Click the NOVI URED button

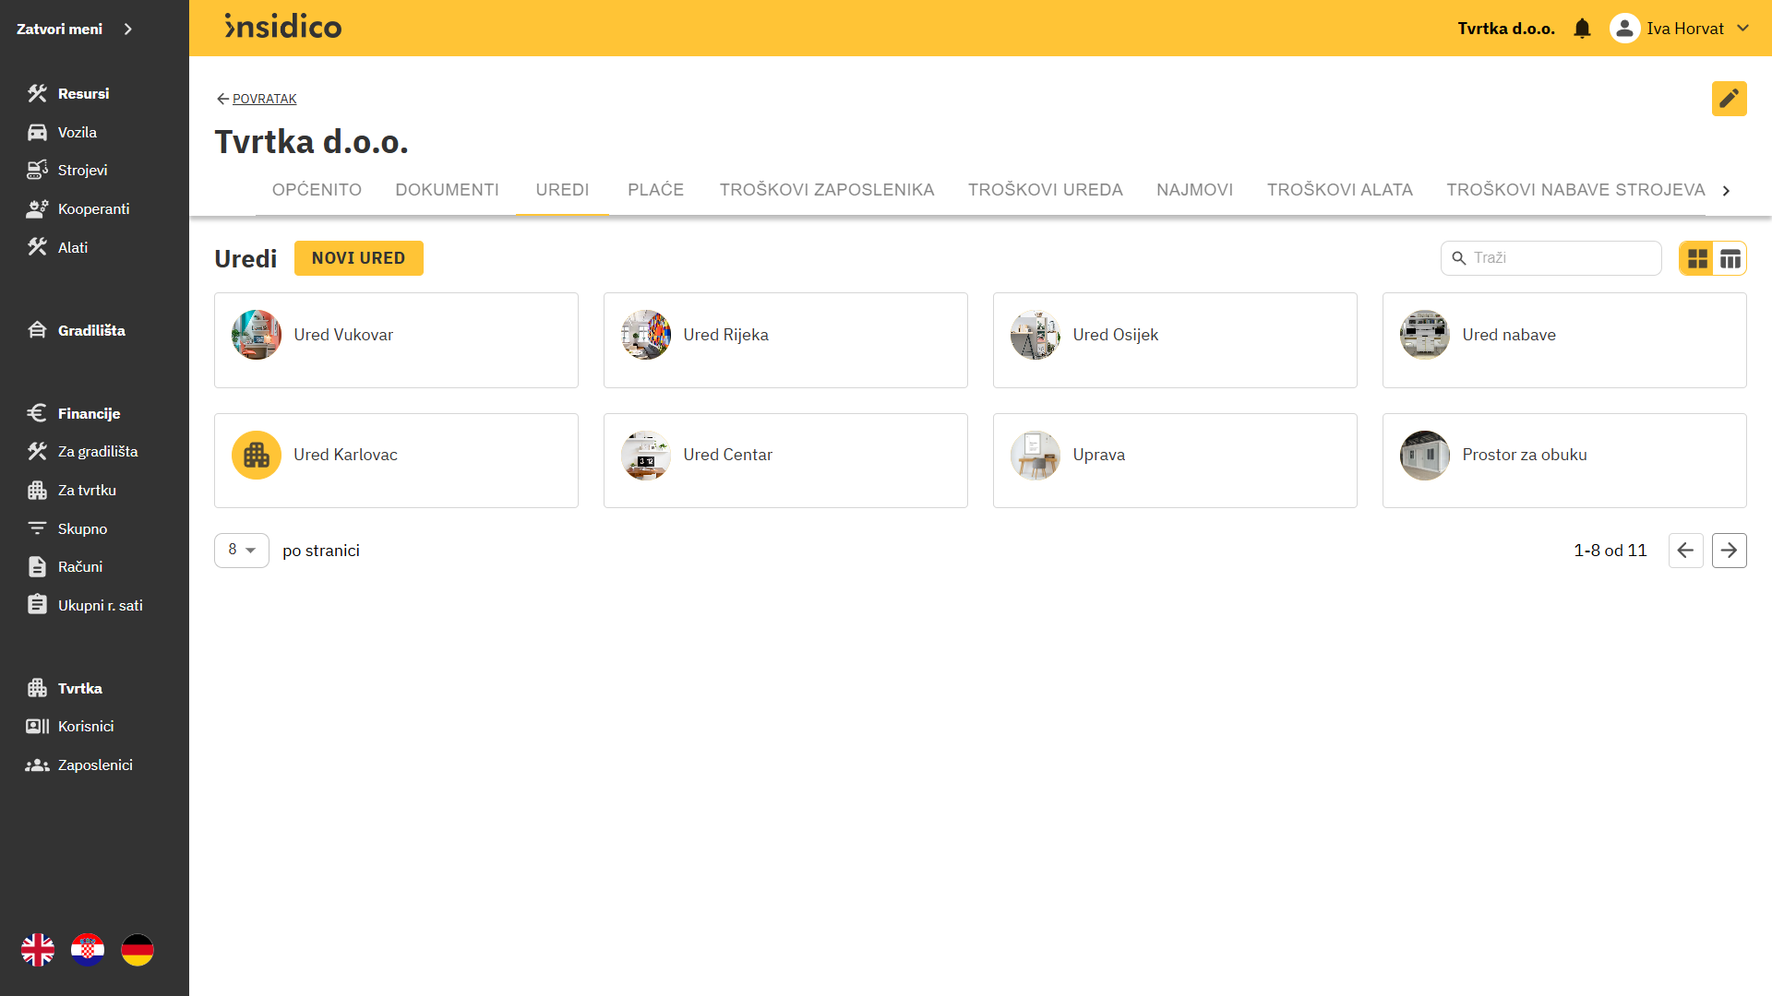point(358,258)
